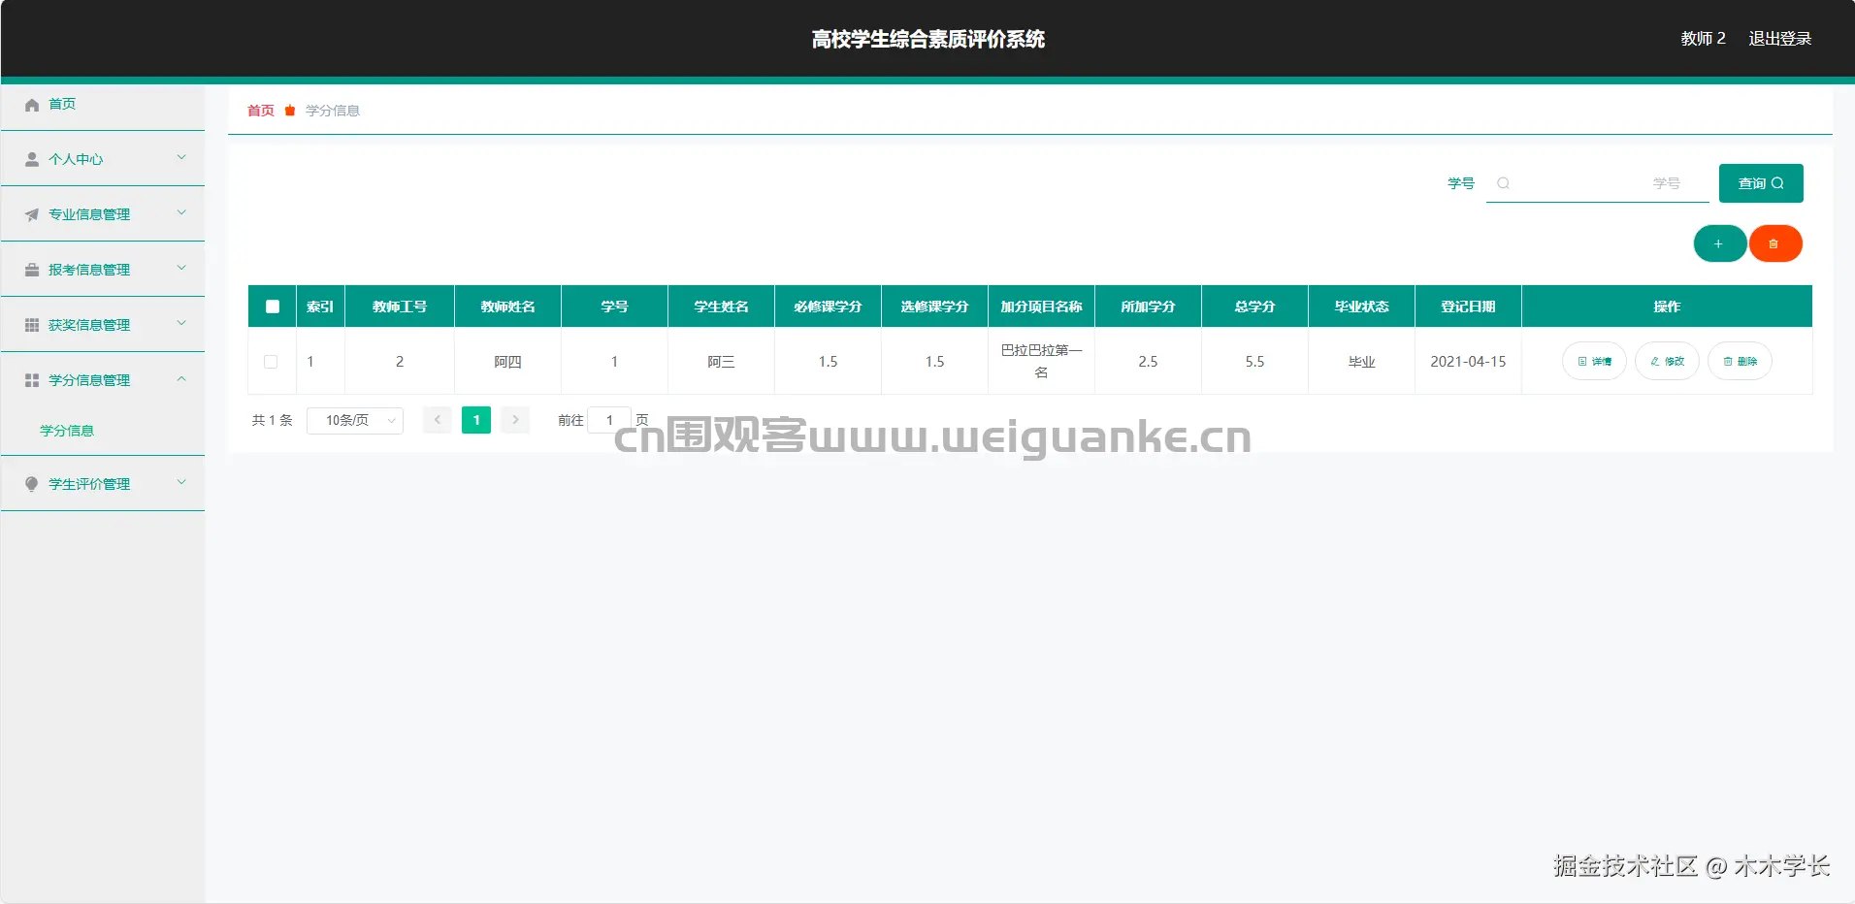
Task: Click the 加分项目名称 column header
Action: [1041, 307]
